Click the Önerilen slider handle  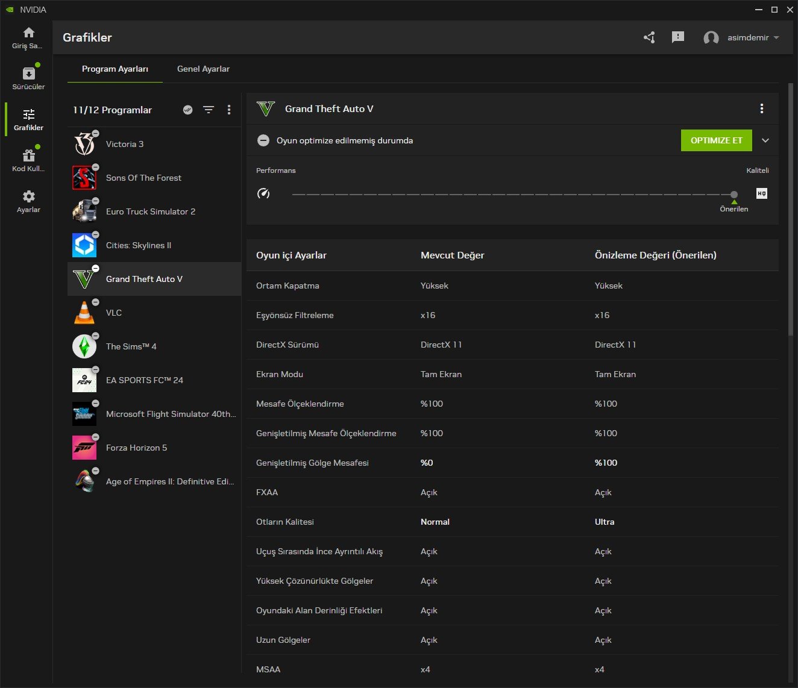(734, 194)
